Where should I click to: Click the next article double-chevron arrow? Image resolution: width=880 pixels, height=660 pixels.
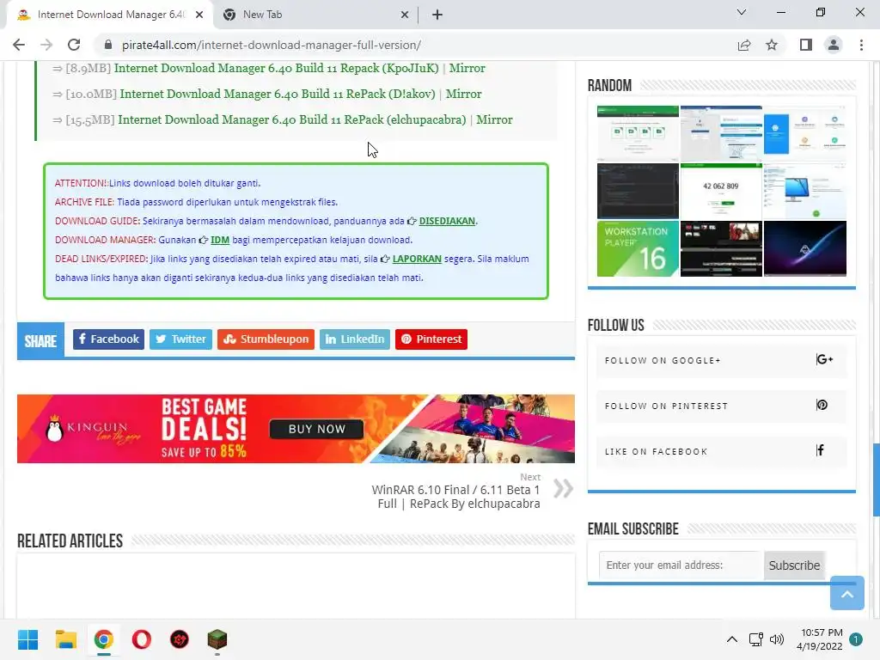point(563,488)
